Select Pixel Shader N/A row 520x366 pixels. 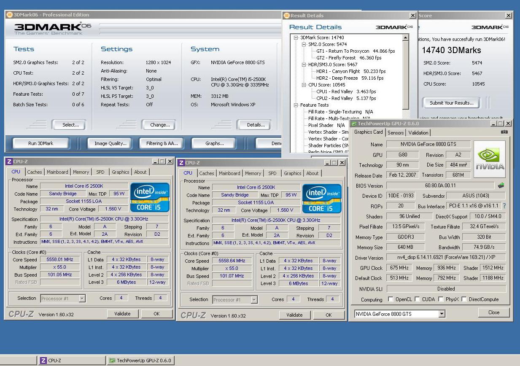(x=326, y=125)
